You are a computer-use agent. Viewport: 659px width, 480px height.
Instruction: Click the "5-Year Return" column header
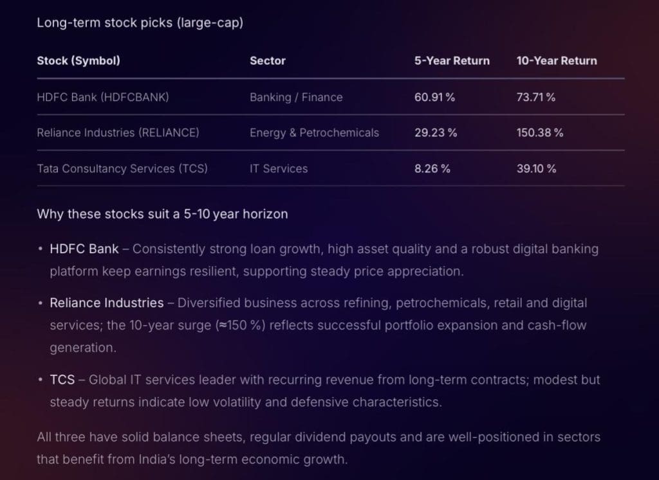452,61
